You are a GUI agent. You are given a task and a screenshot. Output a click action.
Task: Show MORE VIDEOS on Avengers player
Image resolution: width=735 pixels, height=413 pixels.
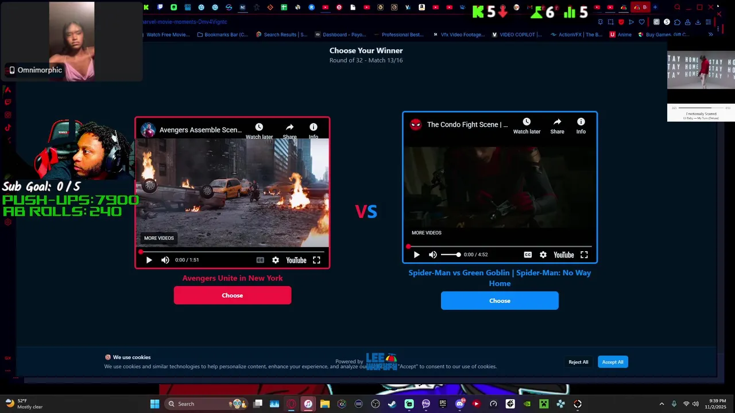tap(159, 238)
